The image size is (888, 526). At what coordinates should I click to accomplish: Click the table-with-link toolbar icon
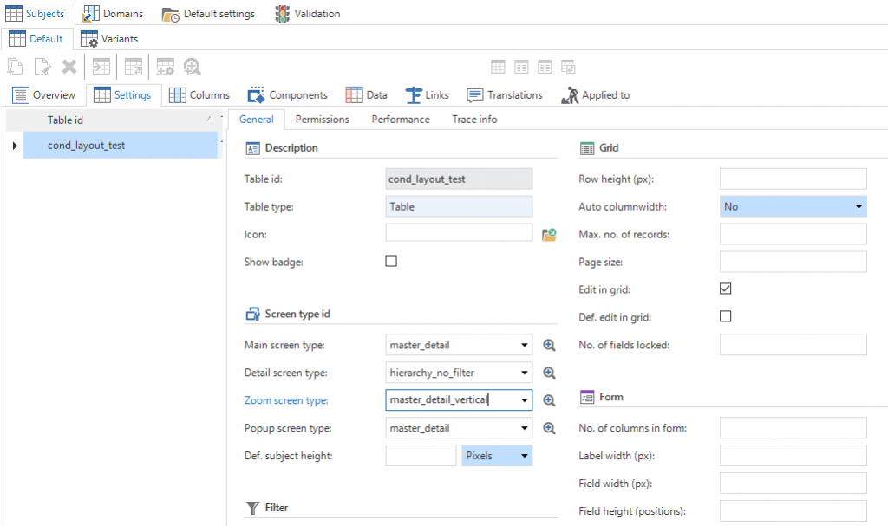pyautogui.click(x=134, y=67)
